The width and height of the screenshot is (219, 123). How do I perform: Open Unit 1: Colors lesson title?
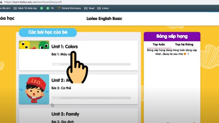click(x=65, y=47)
